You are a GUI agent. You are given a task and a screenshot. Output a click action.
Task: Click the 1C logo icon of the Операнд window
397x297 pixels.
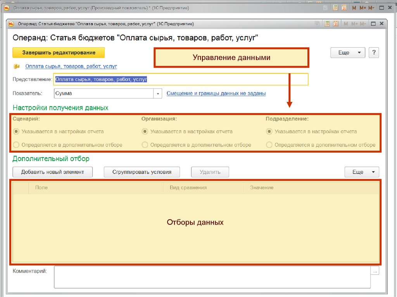[x=11, y=24]
